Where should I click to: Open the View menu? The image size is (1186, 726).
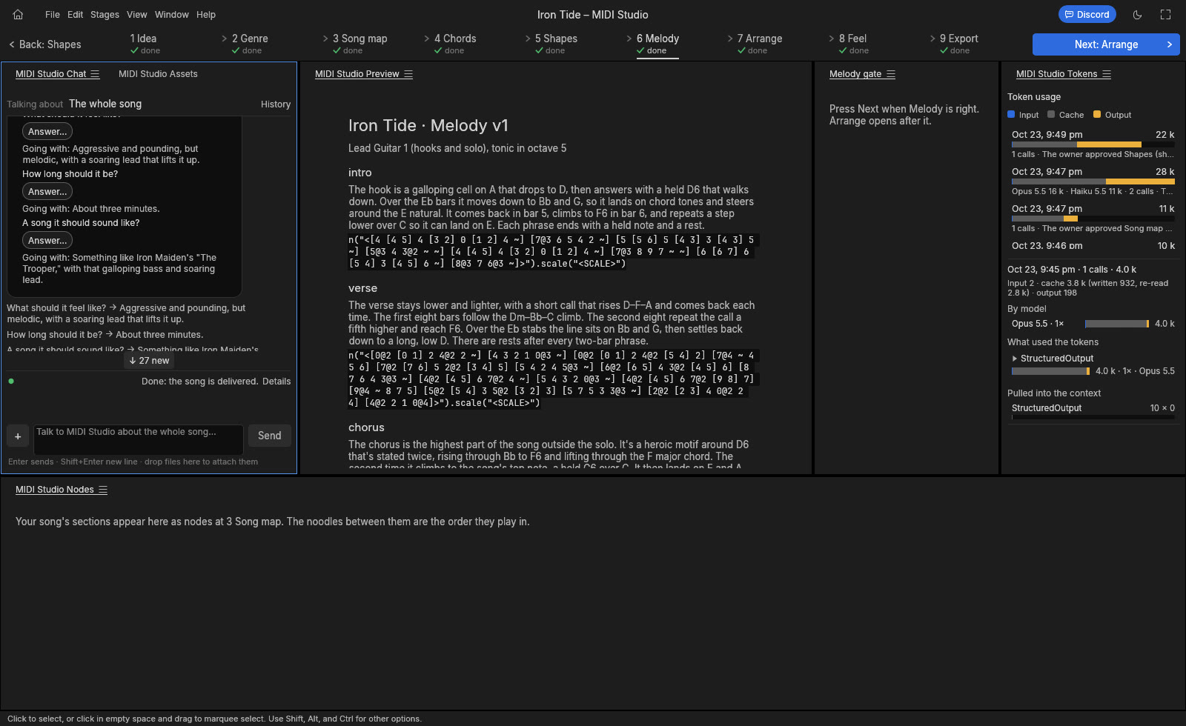136,14
